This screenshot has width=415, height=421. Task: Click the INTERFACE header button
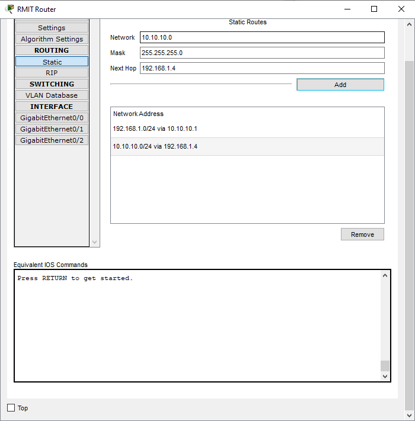click(52, 107)
